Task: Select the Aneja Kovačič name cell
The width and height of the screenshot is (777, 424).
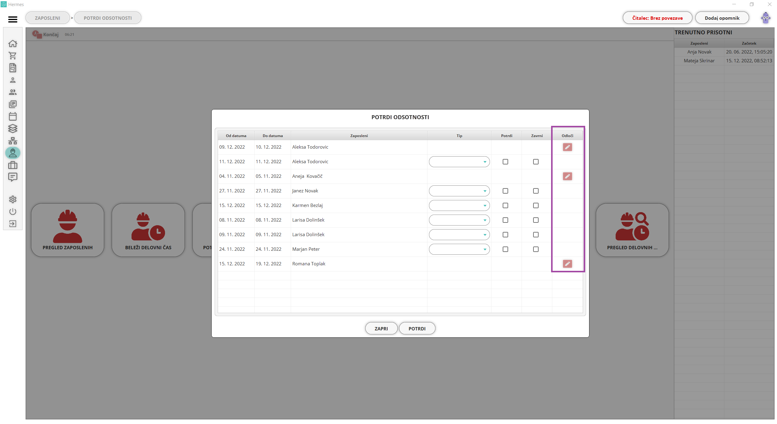Action: tap(359, 176)
